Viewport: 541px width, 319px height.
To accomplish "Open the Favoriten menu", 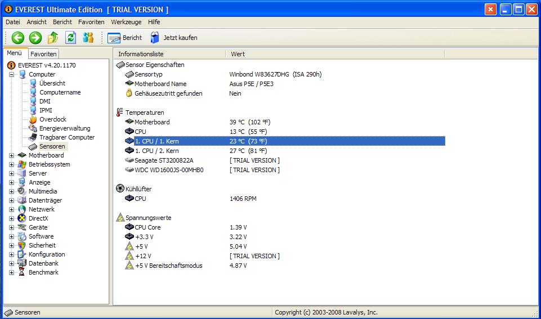I will [91, 22].
